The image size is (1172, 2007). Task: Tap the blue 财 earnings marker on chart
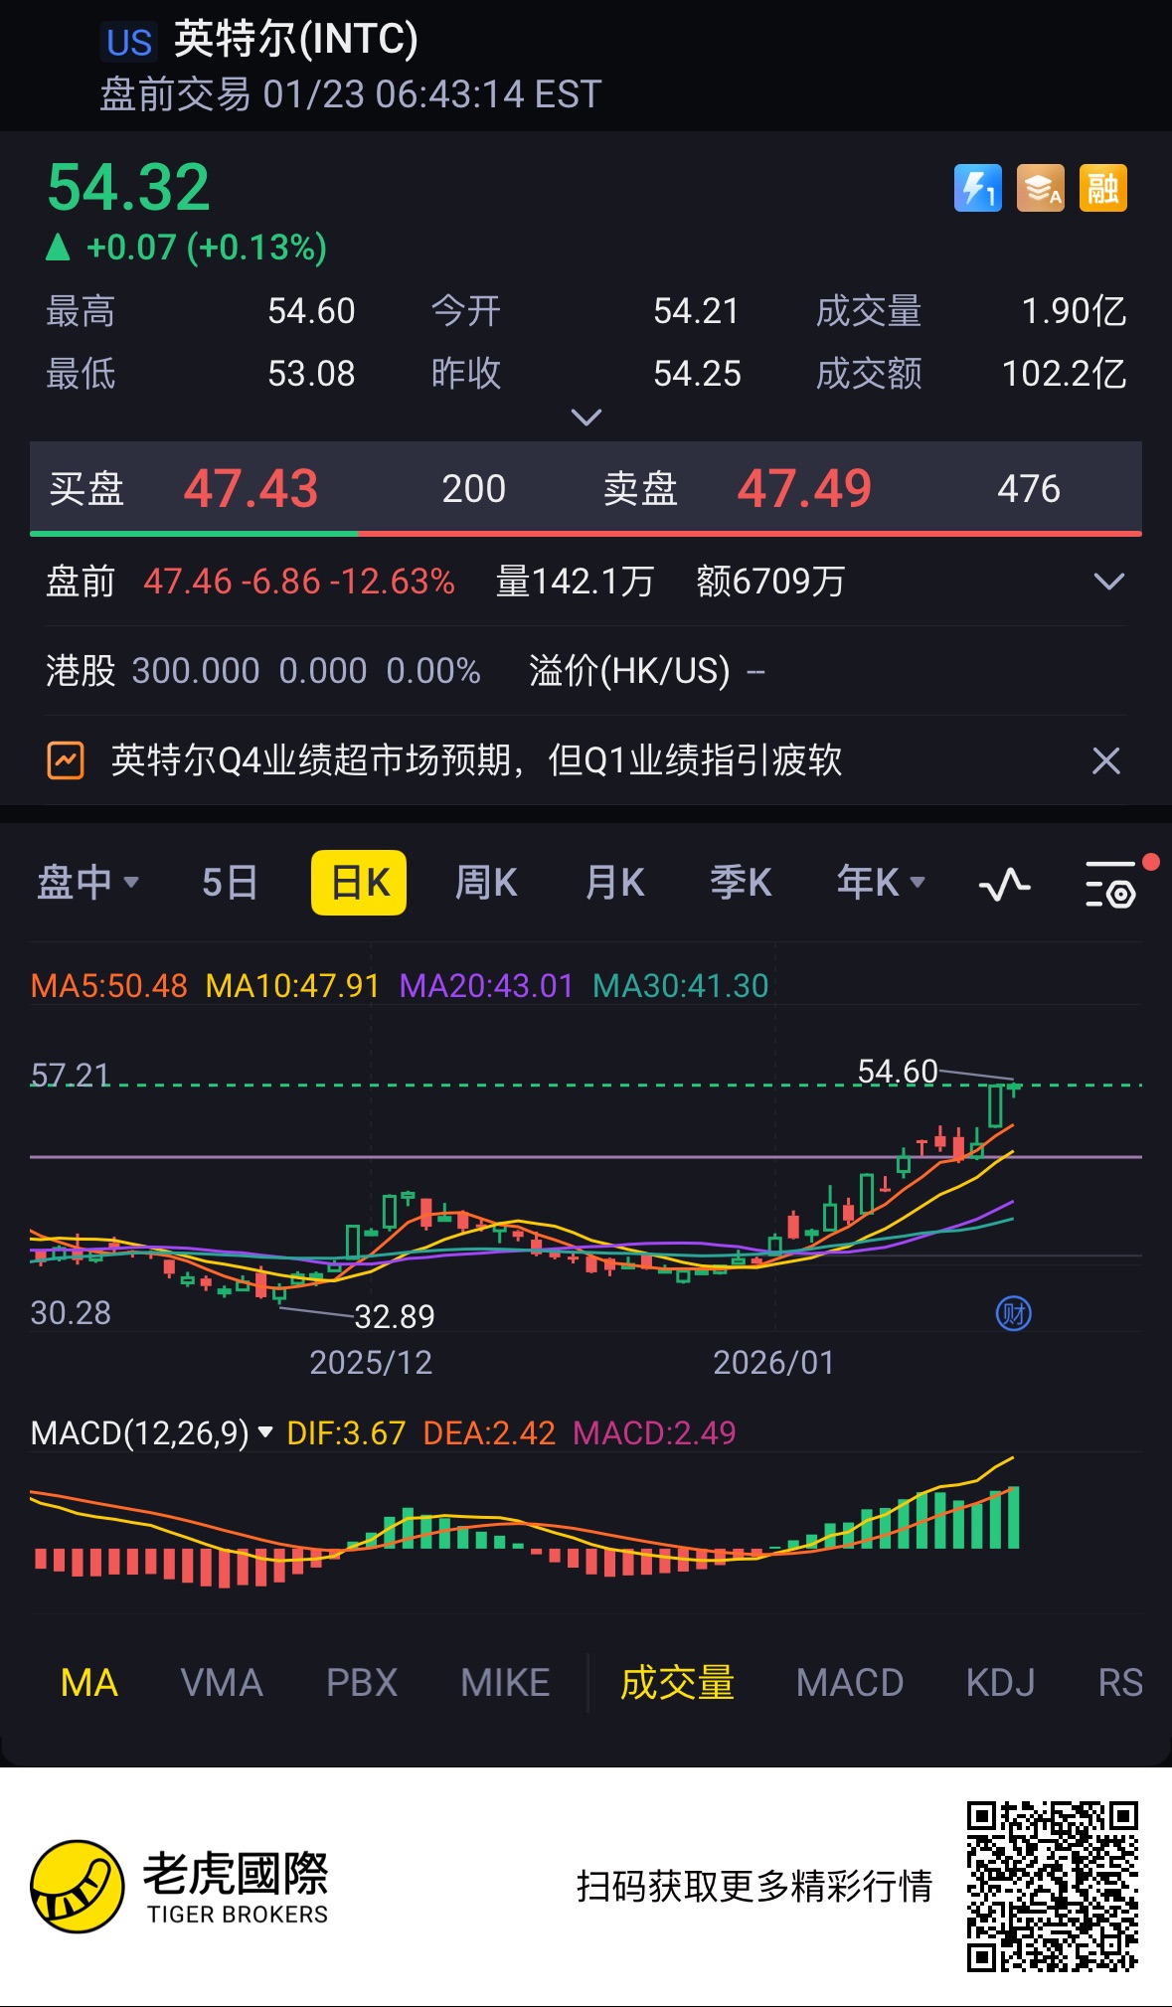[1013, 1313]
